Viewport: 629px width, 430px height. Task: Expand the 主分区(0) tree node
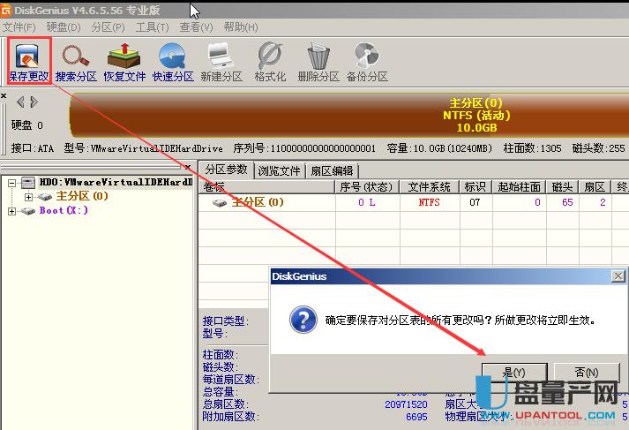(28, 197)
